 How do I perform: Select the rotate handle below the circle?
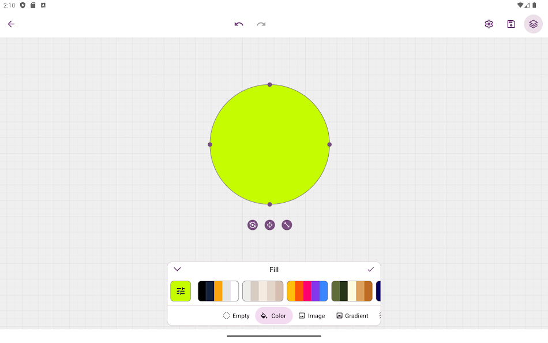click(x=252, y=225)
